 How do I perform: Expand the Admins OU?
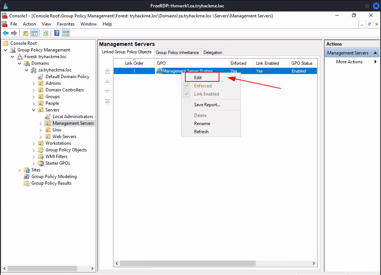pos(33,84)
